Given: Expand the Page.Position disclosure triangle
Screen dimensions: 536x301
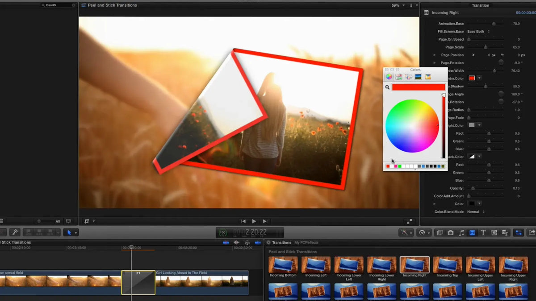Looking at the screenshot, I should pos(435,55).
